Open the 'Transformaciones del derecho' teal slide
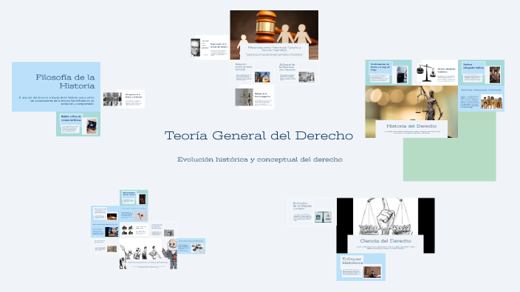The height and width of the screenshot is (292, 520). [x=389, y=73]
